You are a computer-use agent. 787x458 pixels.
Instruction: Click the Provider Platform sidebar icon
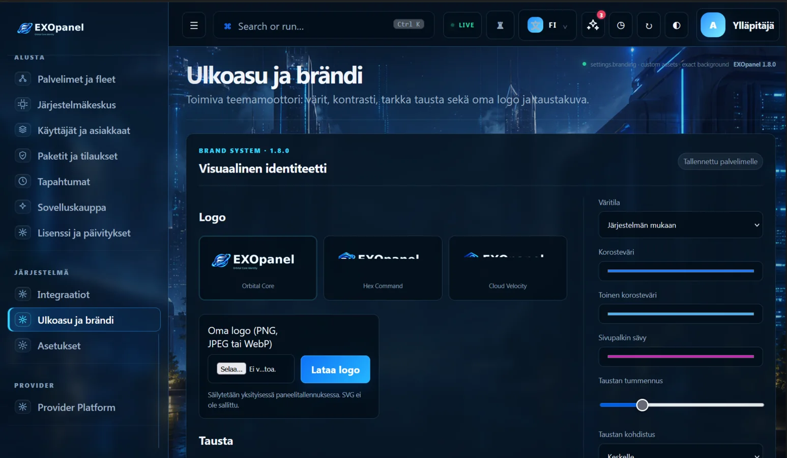coord(23,407)
